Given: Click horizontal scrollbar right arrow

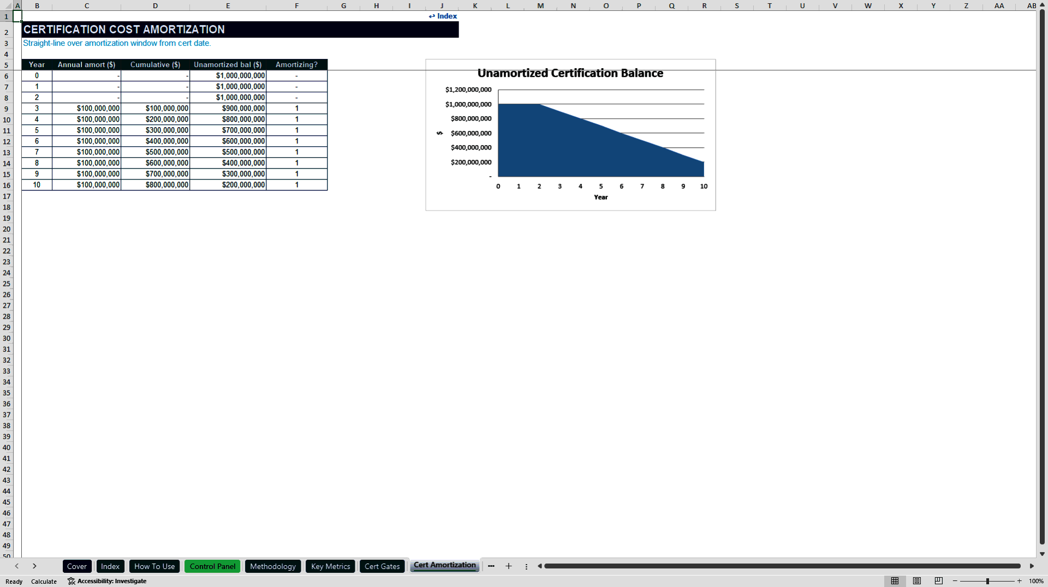Looking at the screenshot, I should (x=1032, y=566).
